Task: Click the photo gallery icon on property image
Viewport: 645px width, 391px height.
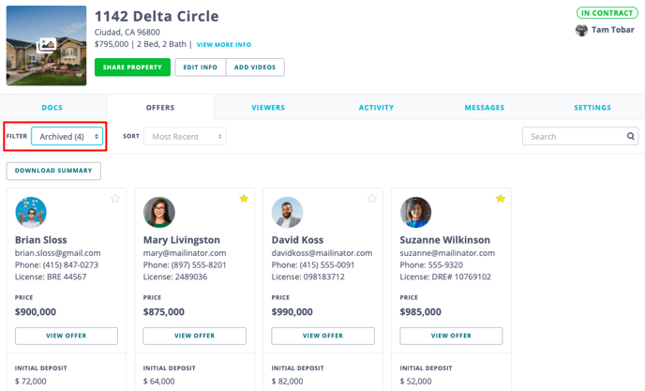Action: (45, 44)
